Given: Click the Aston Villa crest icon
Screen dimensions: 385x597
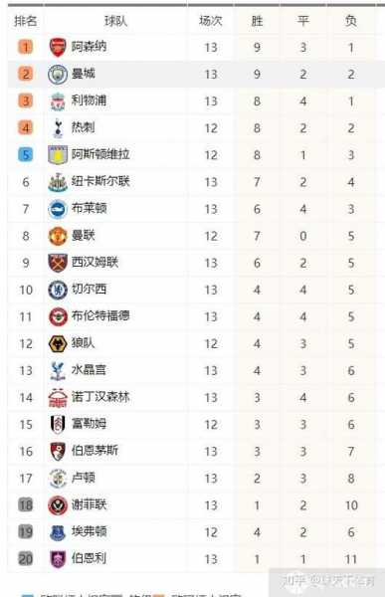Looking at the screenshot, I should (58, 155).
